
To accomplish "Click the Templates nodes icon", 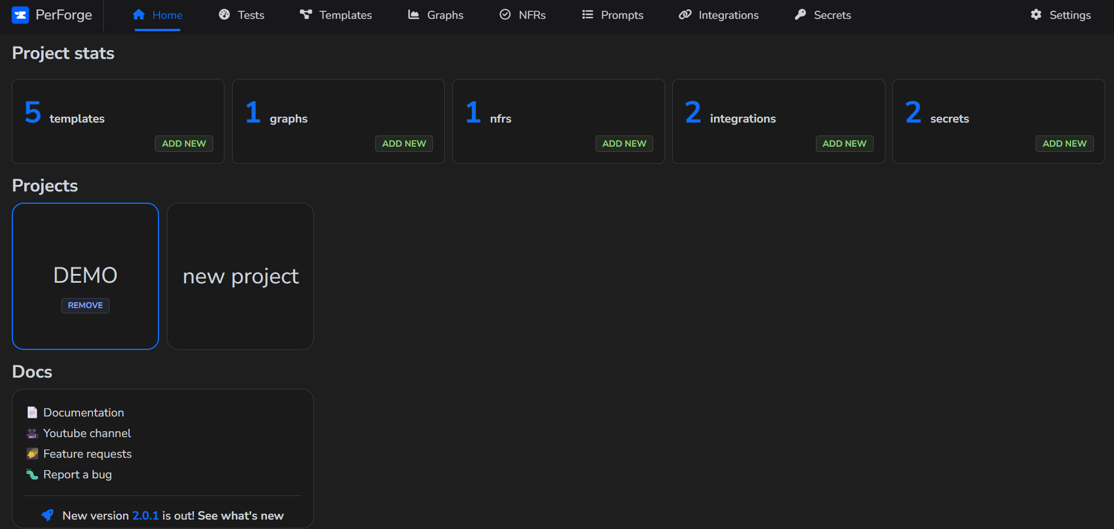I will (x=306, y=15).
